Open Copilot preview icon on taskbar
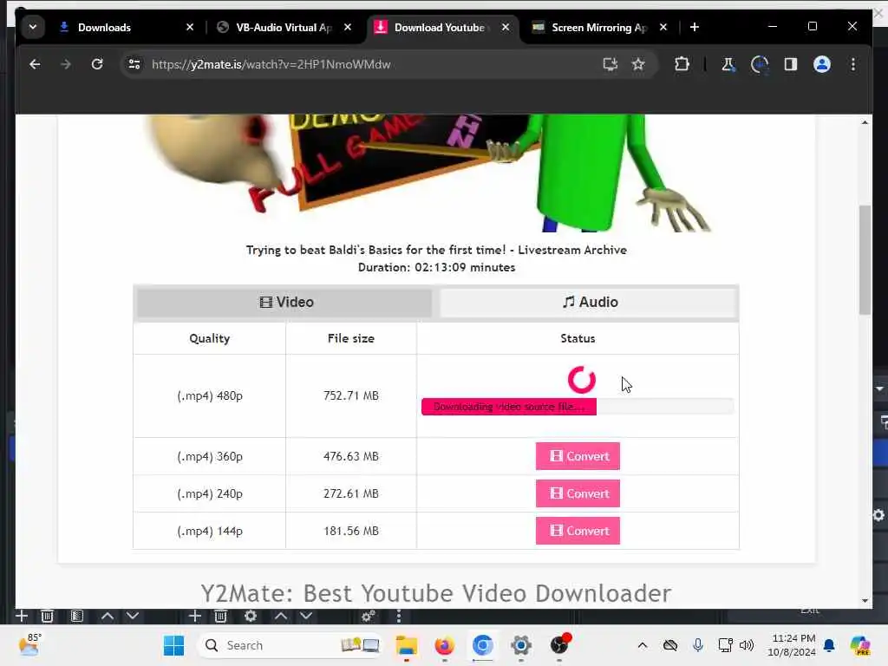 click(x=859, y=645)
